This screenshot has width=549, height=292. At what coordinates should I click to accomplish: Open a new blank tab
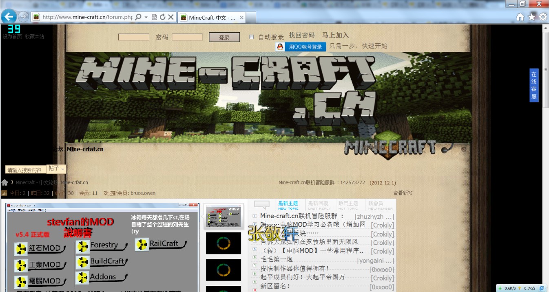coord(251,18)
